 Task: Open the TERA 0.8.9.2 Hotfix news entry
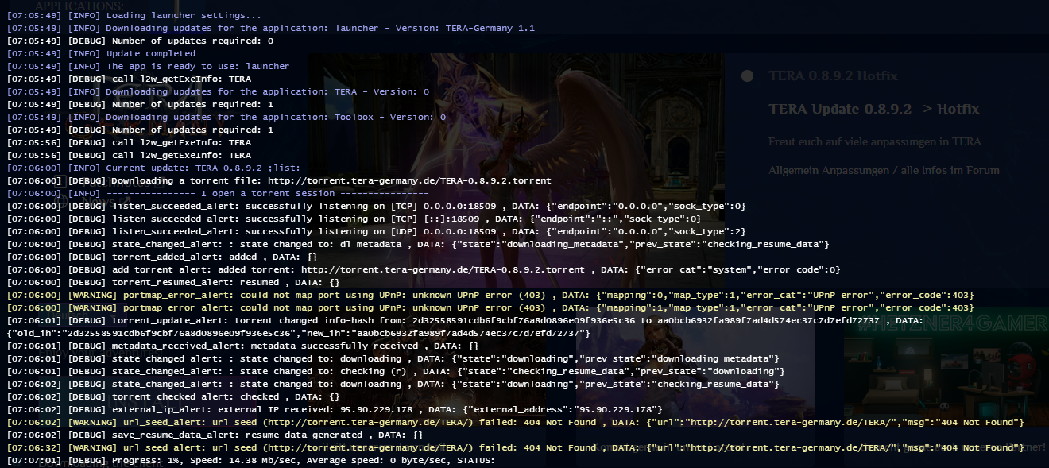click(x=832, y=76)
